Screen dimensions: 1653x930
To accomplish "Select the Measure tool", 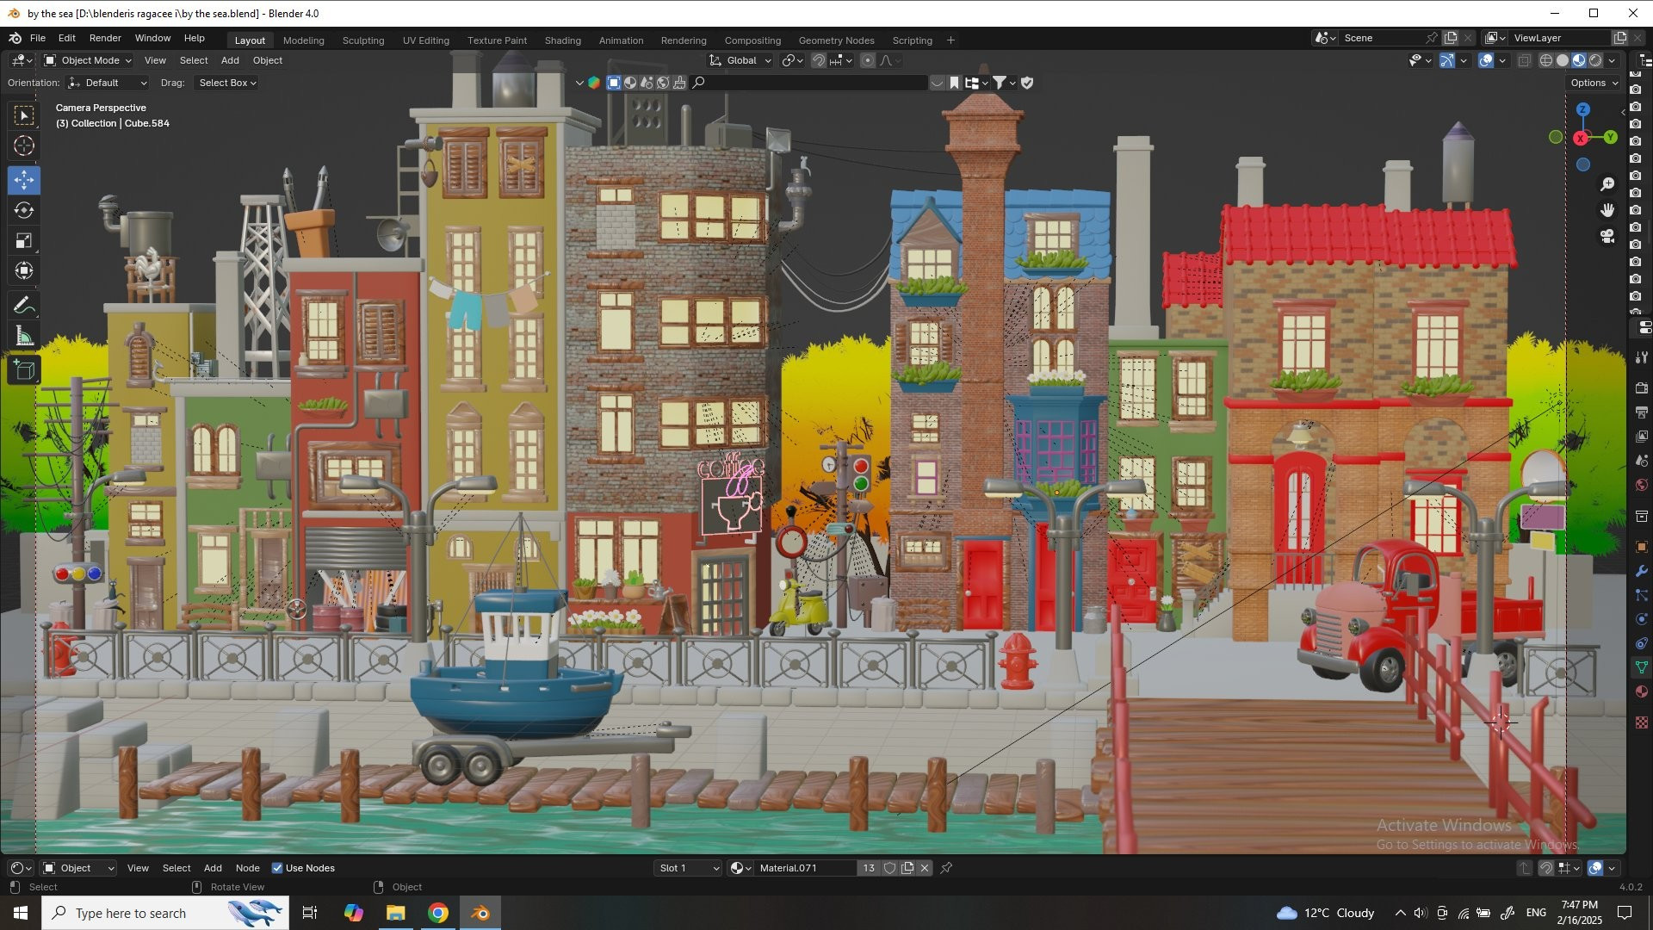I will click(24, 336).
